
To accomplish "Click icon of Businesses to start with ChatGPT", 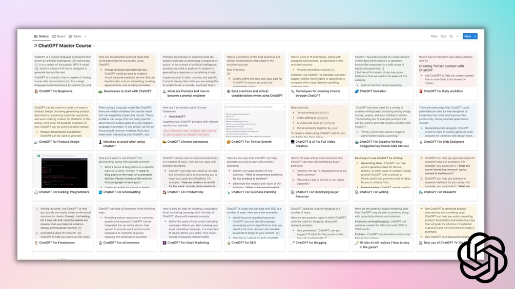I will (x=100, y=92).
